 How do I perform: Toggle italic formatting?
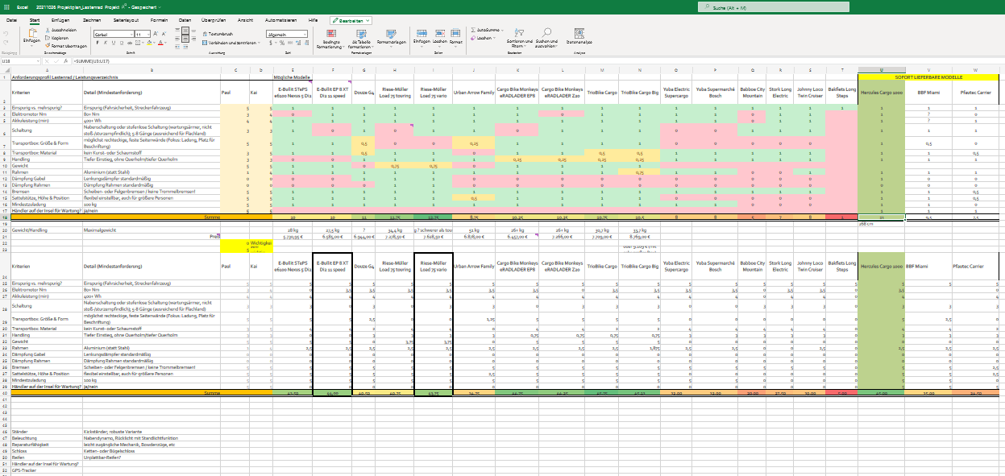(x=104, y=43)
